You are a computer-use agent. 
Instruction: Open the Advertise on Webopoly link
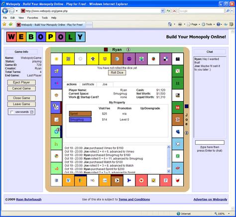coord(210,199)
